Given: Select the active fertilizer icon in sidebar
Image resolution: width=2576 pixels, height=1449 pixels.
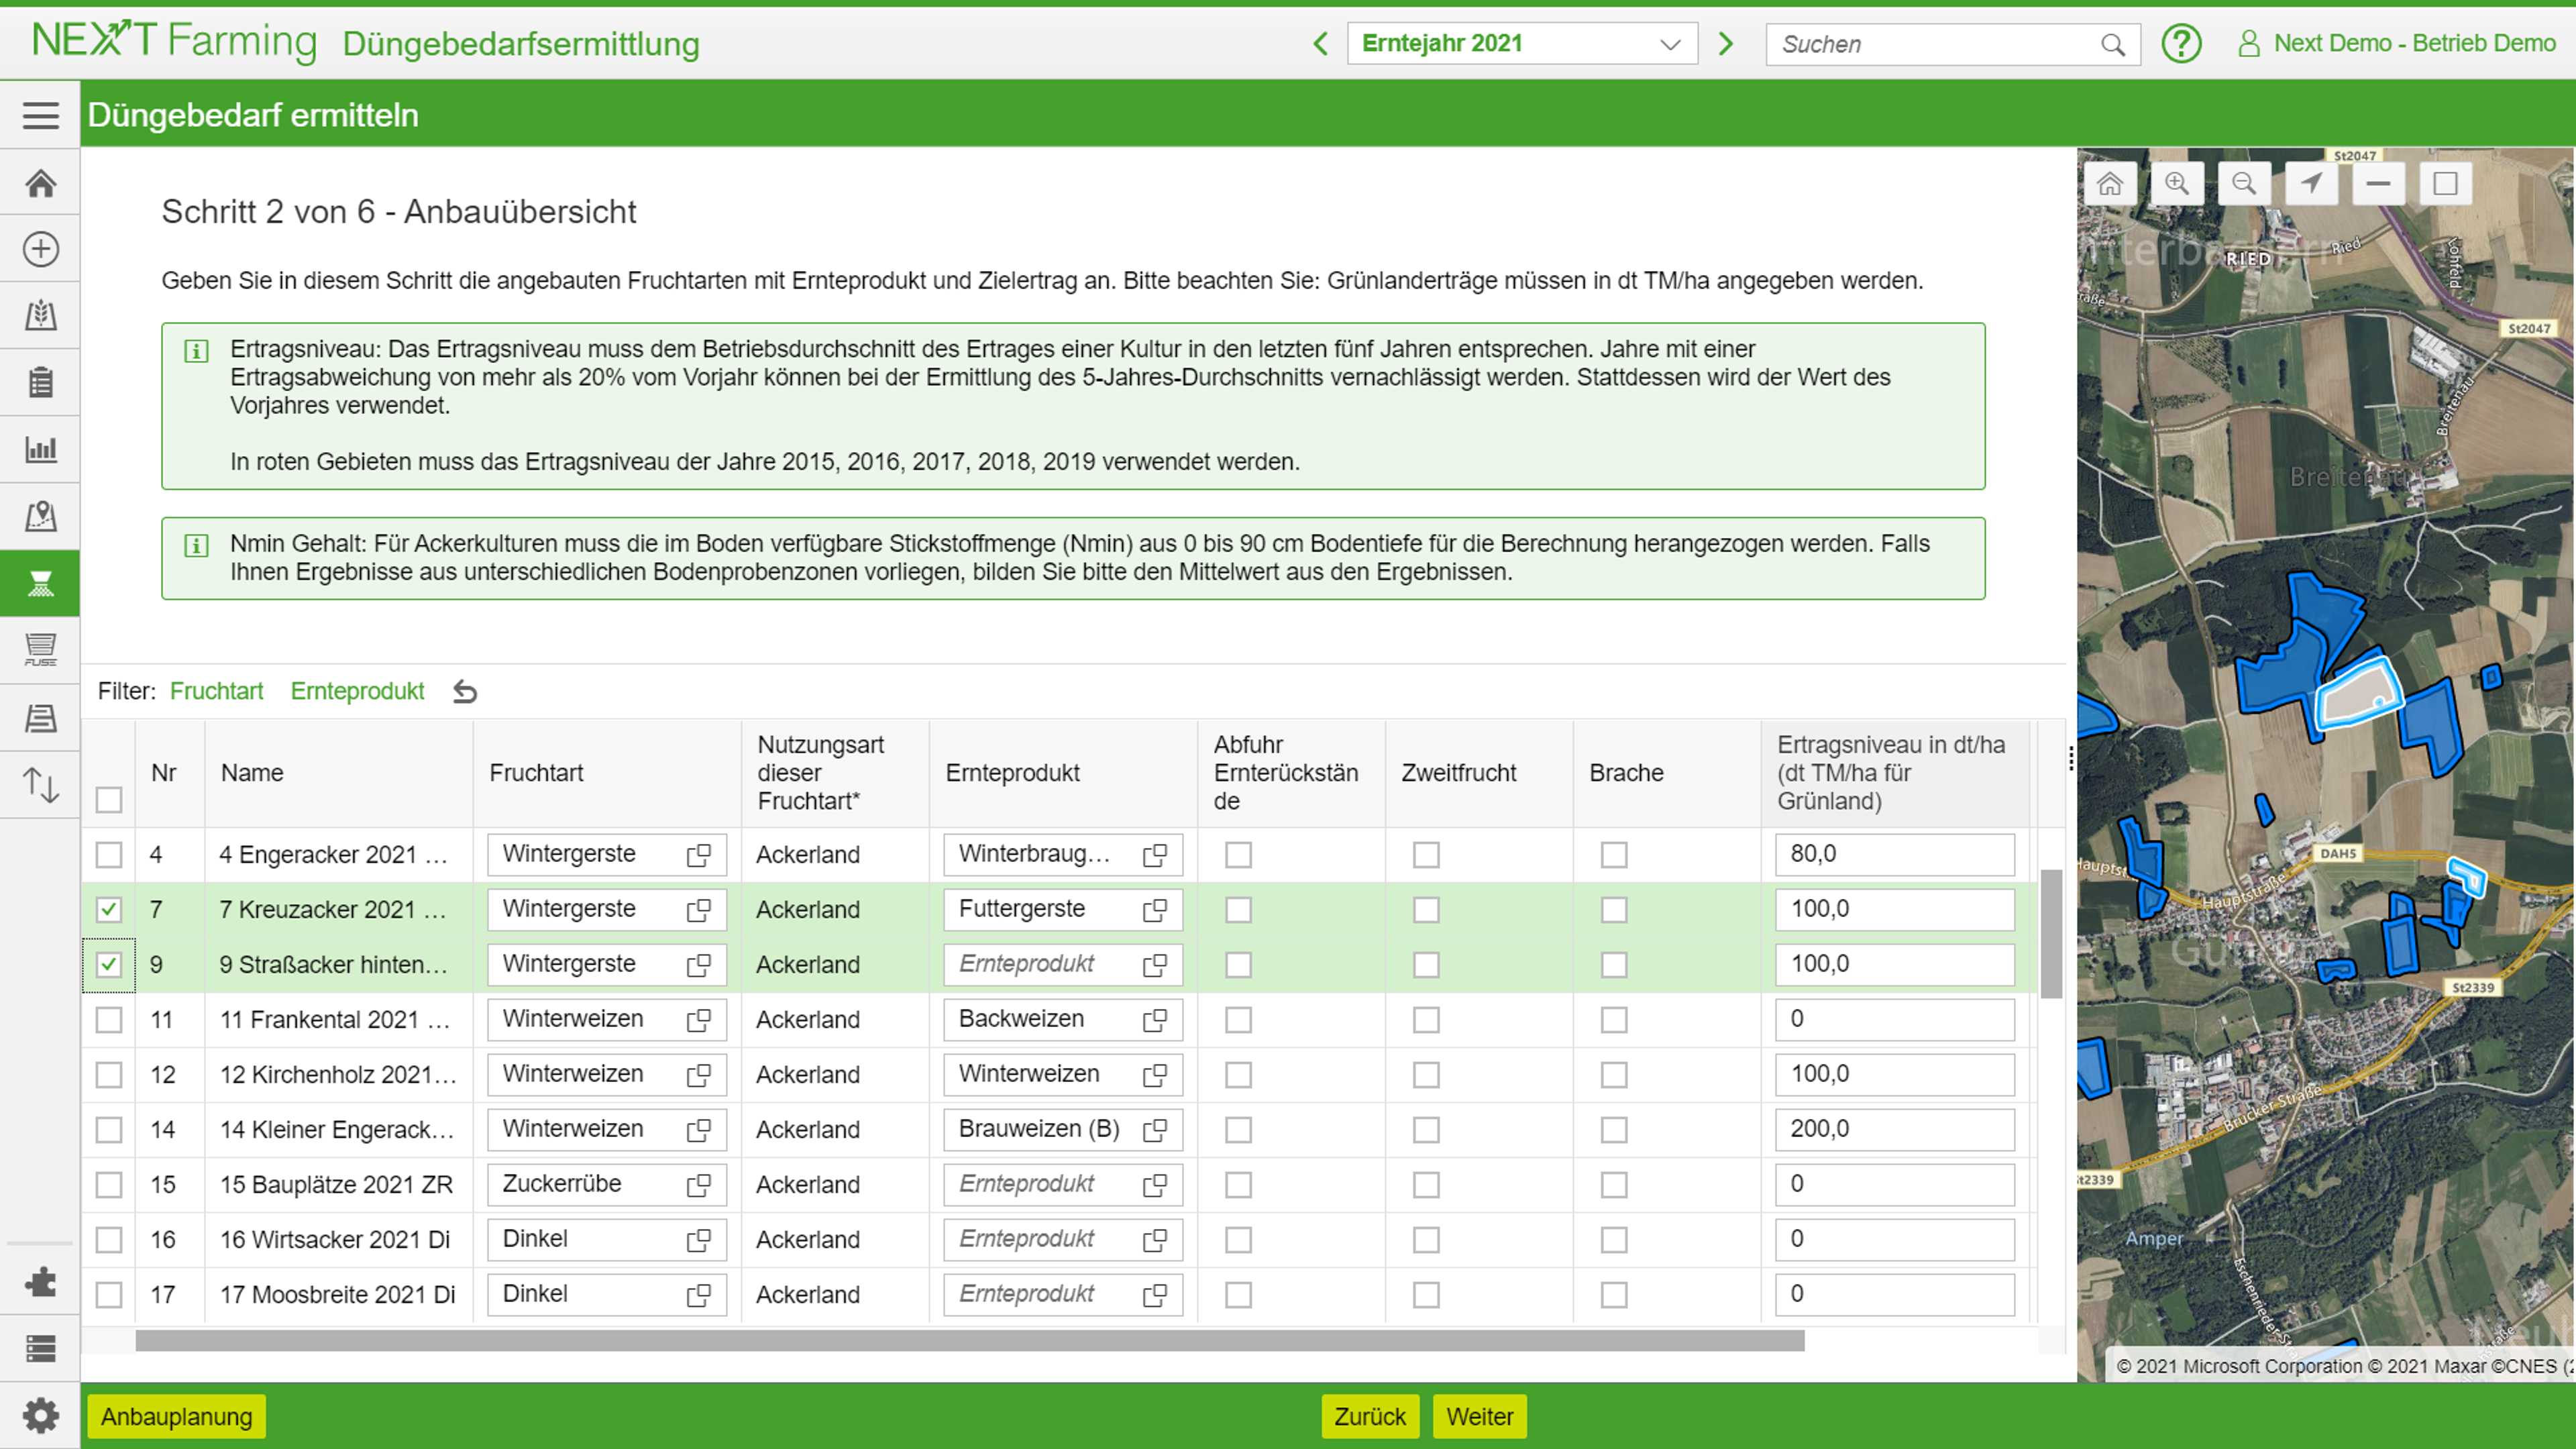Looking at the screenshot, I should click(x=40, y=583).
